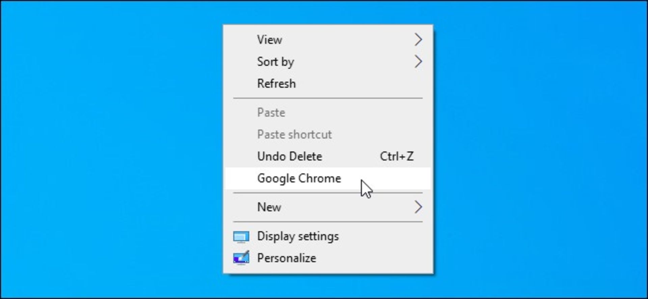The image size is (648, 299).
Task: Select the Sort by menu entry
Action: [x=328, y=62]
